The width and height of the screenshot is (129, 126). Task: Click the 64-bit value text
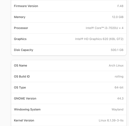[x=119, y=87]
